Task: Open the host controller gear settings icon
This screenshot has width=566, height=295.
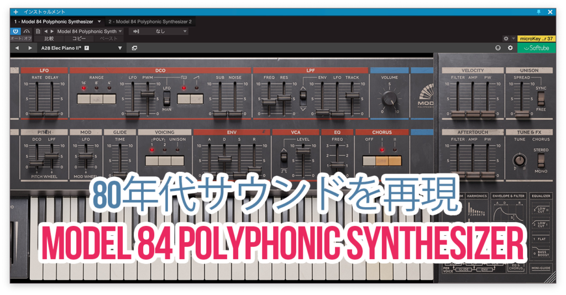Action: click(506, 38)
